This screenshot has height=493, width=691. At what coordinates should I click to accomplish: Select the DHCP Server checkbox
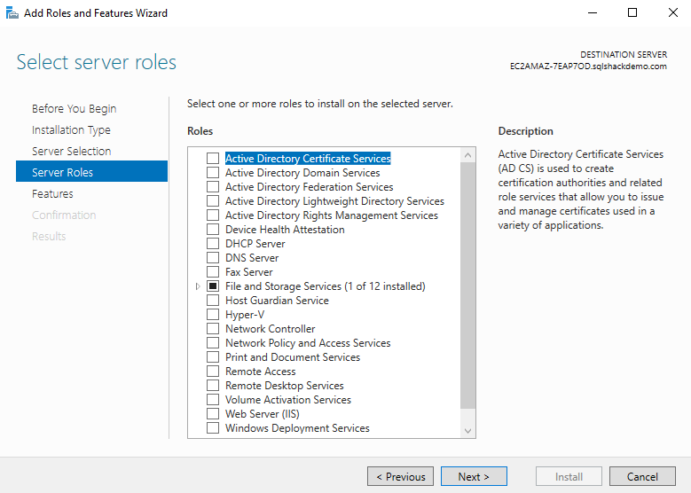213,244
